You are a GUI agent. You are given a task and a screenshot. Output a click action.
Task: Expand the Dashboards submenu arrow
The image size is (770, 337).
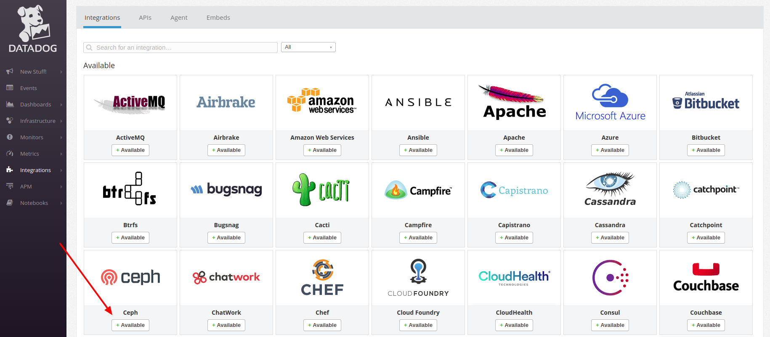tap(61, 105)
